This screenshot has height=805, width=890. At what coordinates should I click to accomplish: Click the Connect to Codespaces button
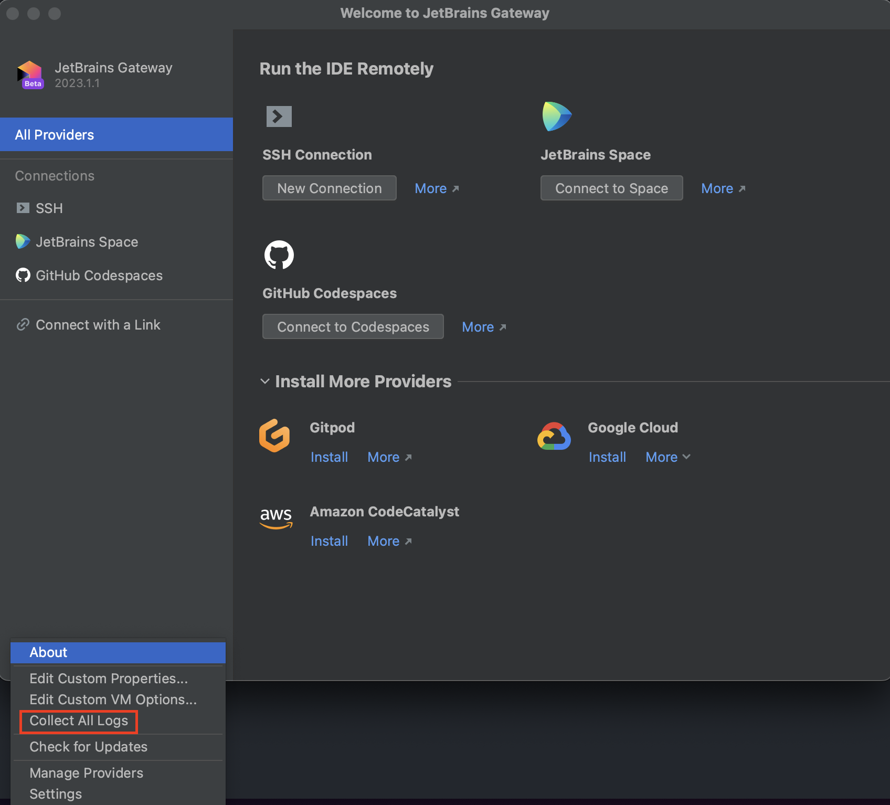pos(353,326)
